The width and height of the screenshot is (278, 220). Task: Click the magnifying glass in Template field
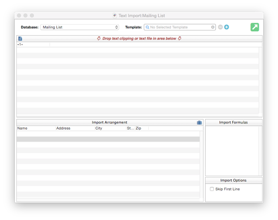coord(147,27)
